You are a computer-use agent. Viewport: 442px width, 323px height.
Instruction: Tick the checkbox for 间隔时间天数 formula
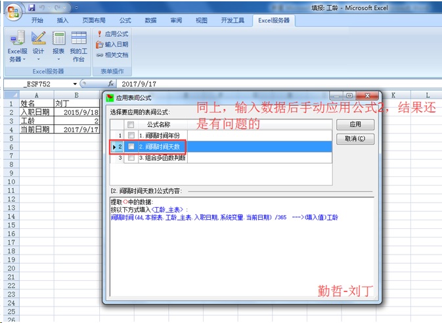131,146
